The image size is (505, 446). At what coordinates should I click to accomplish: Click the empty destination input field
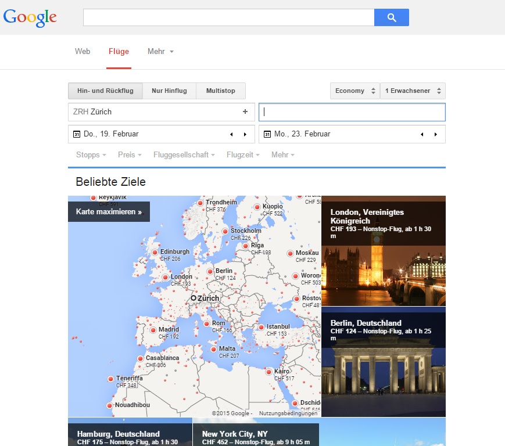[352, 112]
